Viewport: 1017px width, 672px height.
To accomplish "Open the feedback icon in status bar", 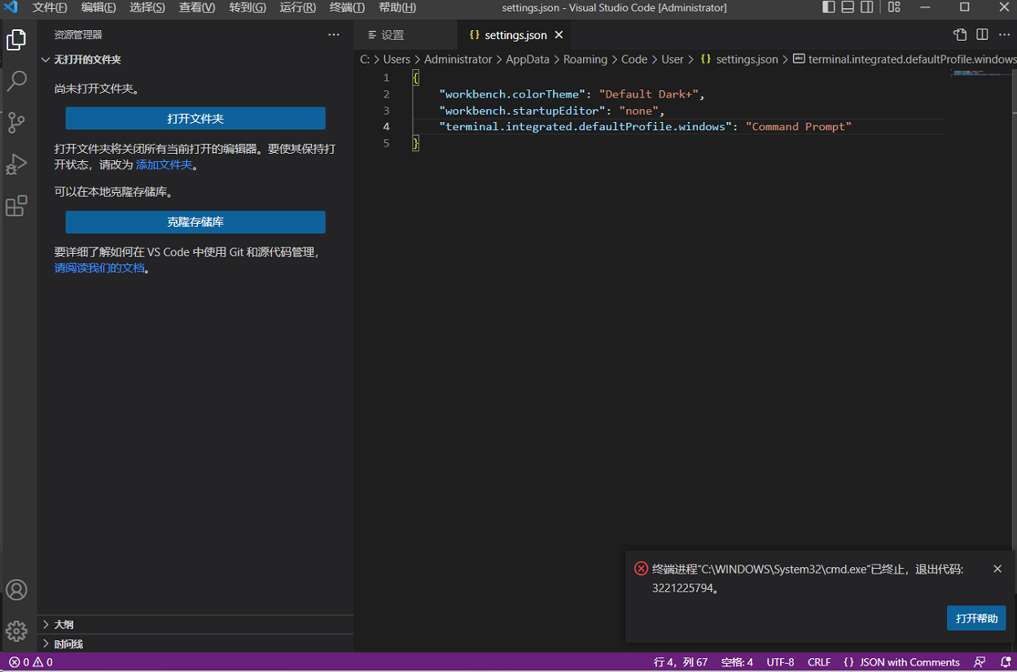I will point(980,662).
